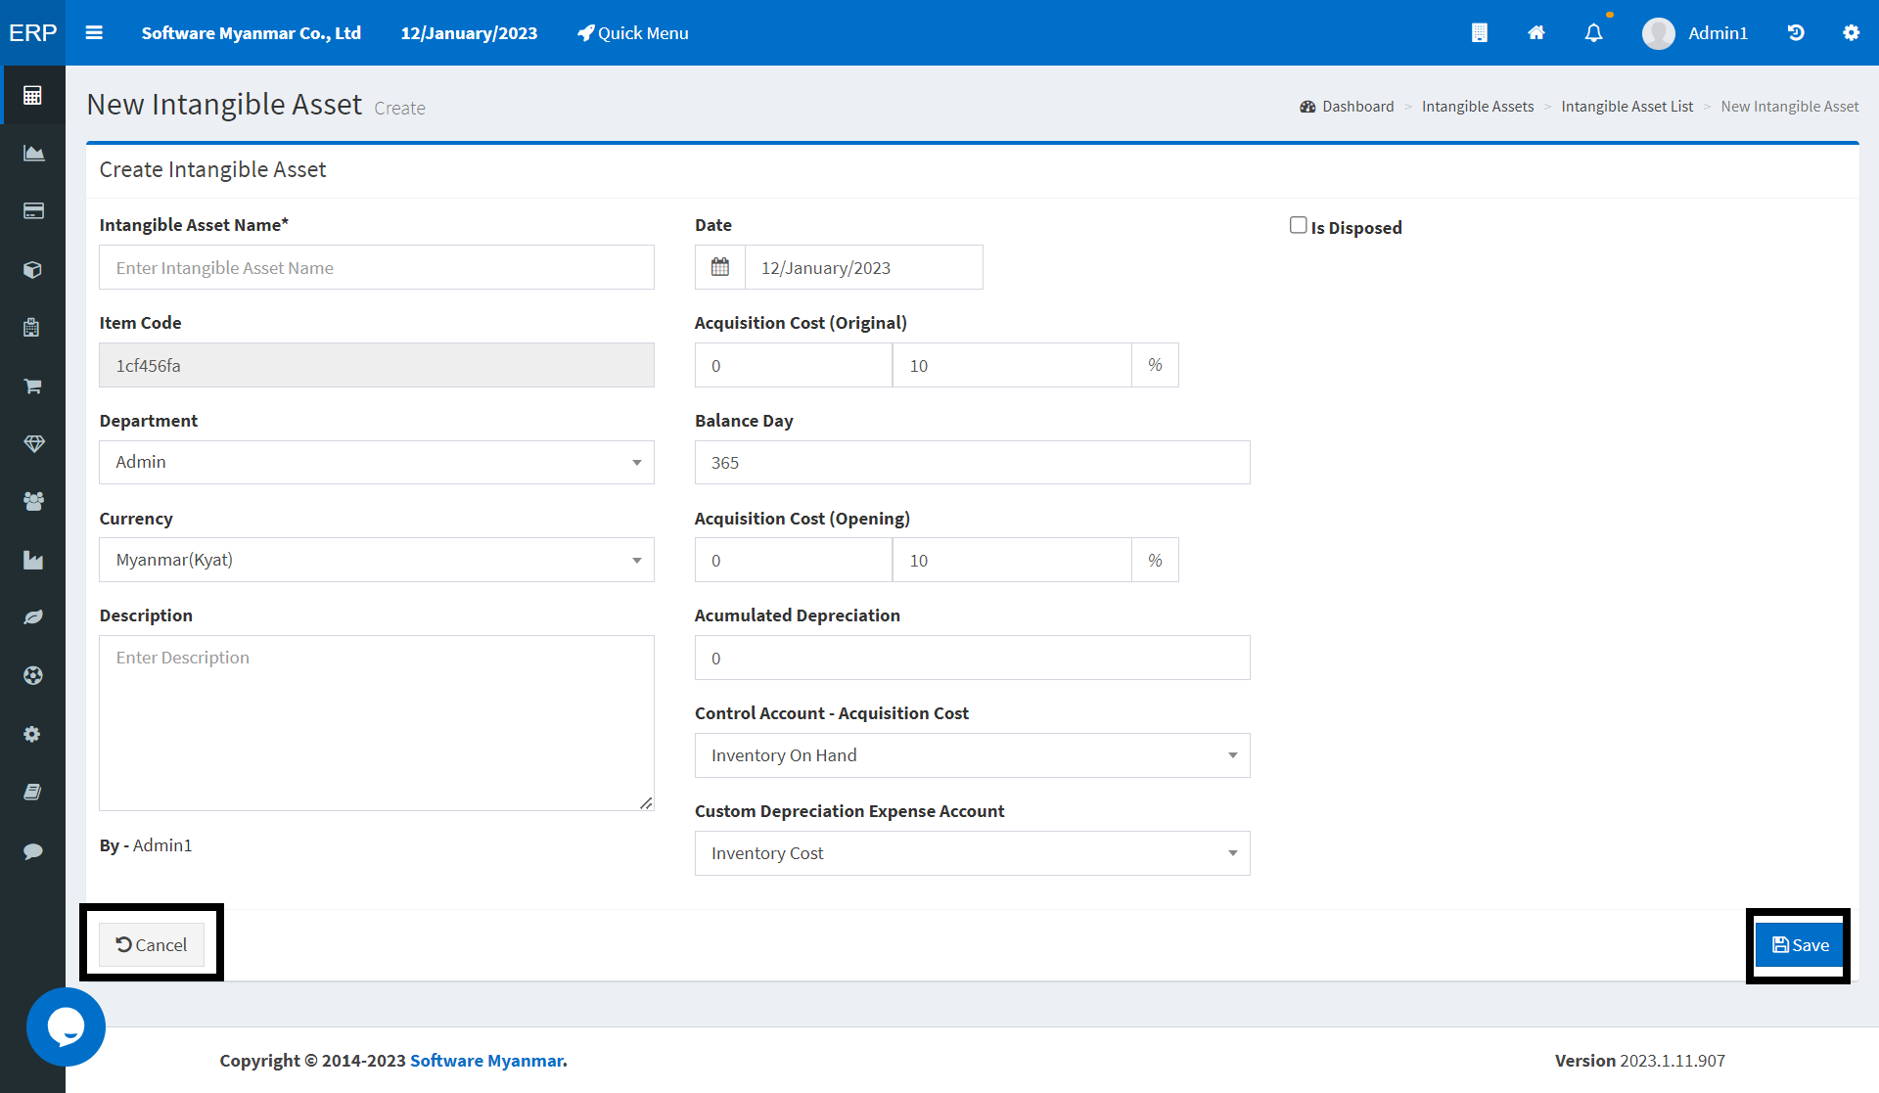Open the diamond sidebar icon
The height and width of the screenshot is (1093, 1879).
(x=33, y=443)
